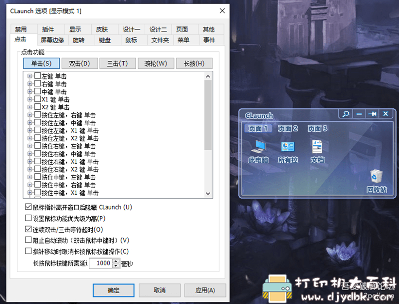
Task: Select 页面 1 in the CLaunch window
Action: [x=258, y=128]
